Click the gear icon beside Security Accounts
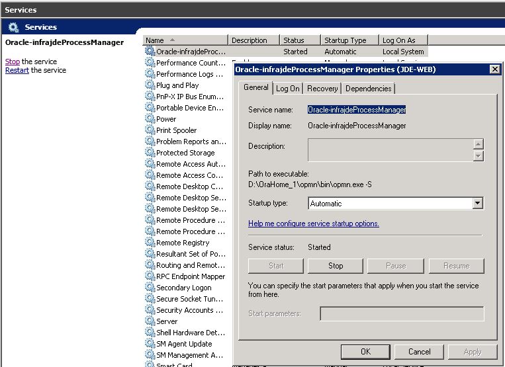This screenshot has width=505, height=367. pyautogui.click(x=150, y=309)
